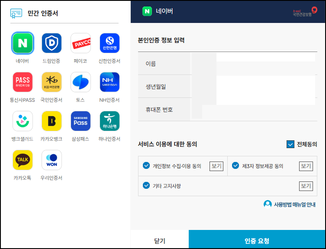Choose the 카카오뱅크 yellow B icon
Screen dimensions: 326x249
point(52,121)
